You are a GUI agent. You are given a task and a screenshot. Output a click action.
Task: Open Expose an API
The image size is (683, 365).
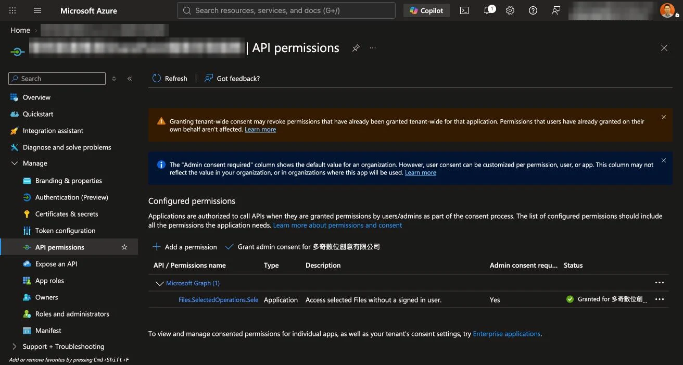56,264
